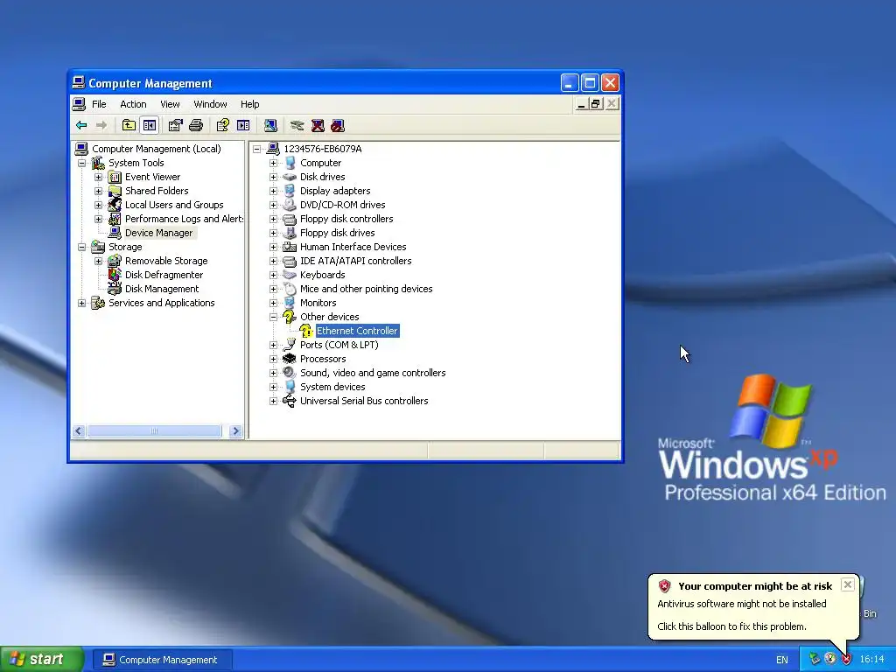Click the Disable device toolbar icon
This screenshot has height=672, width=896.
point(338,125)
